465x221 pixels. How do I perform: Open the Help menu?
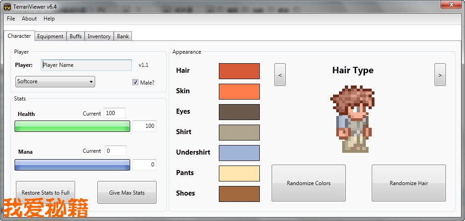coord(49,19)
